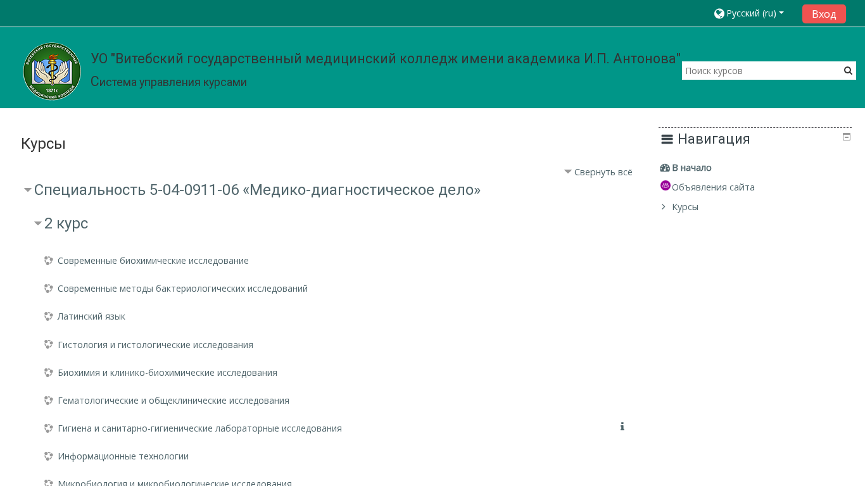Open the Русский (ru) language dropdown
Image resolution: width=865 pixels, height=486 pixels.
click(749, 13)
